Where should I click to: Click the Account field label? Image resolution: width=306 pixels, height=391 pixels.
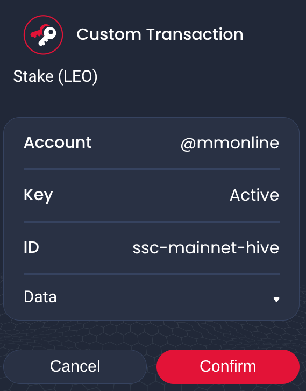point(58,143)
